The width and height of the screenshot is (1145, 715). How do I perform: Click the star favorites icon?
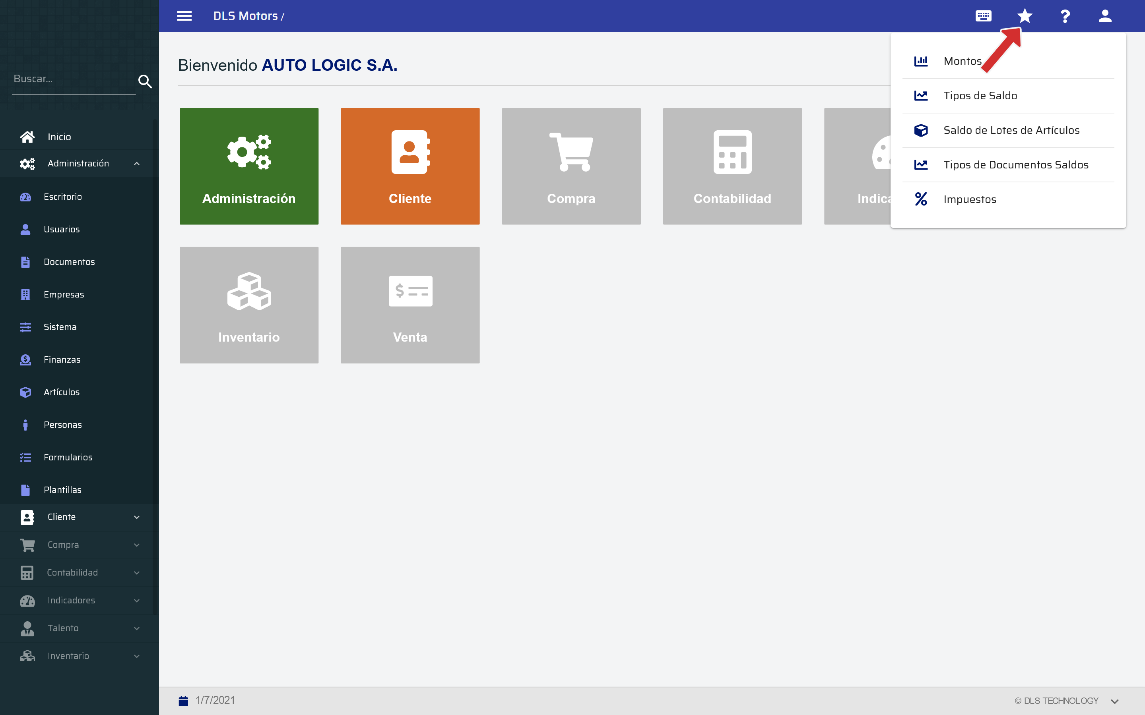click(x=1025, y=16)
